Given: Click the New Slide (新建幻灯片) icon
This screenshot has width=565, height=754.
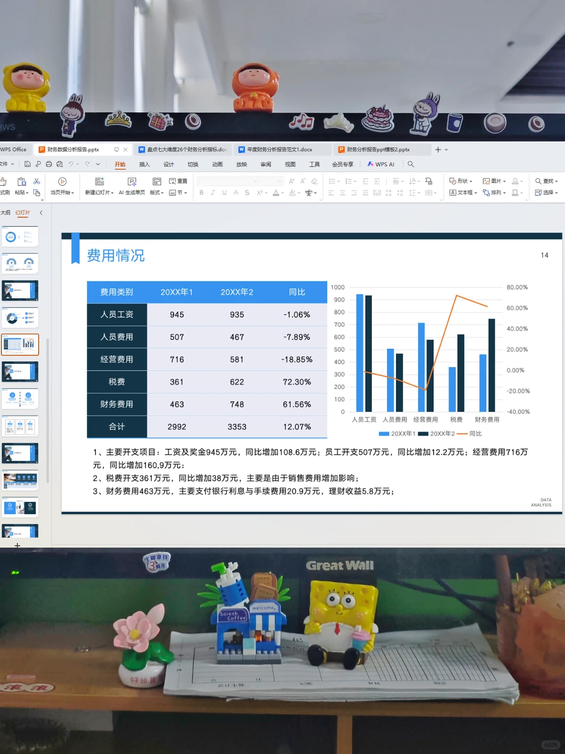Looking at the screenshot, I should (99, 181).
